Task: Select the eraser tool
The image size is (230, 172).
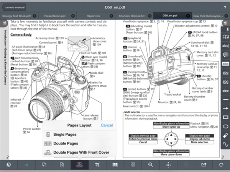Action: click(226, 135)
